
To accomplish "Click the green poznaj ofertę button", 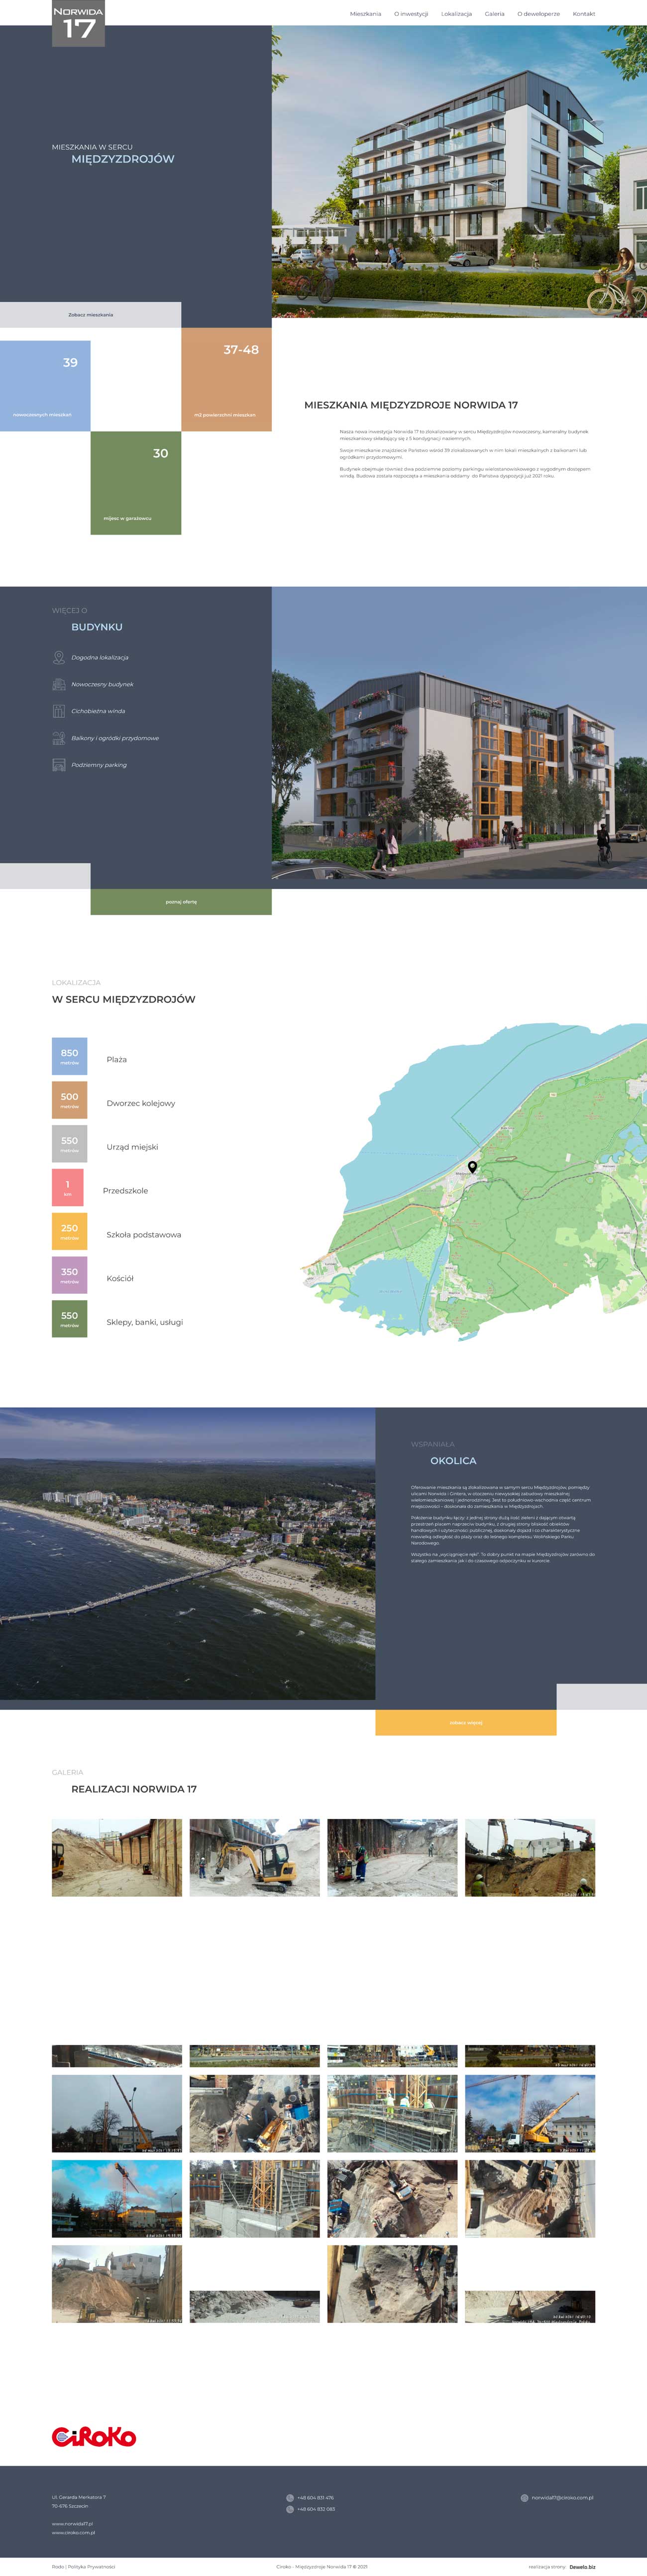I will pyautogui.click(x=181, y=902).
